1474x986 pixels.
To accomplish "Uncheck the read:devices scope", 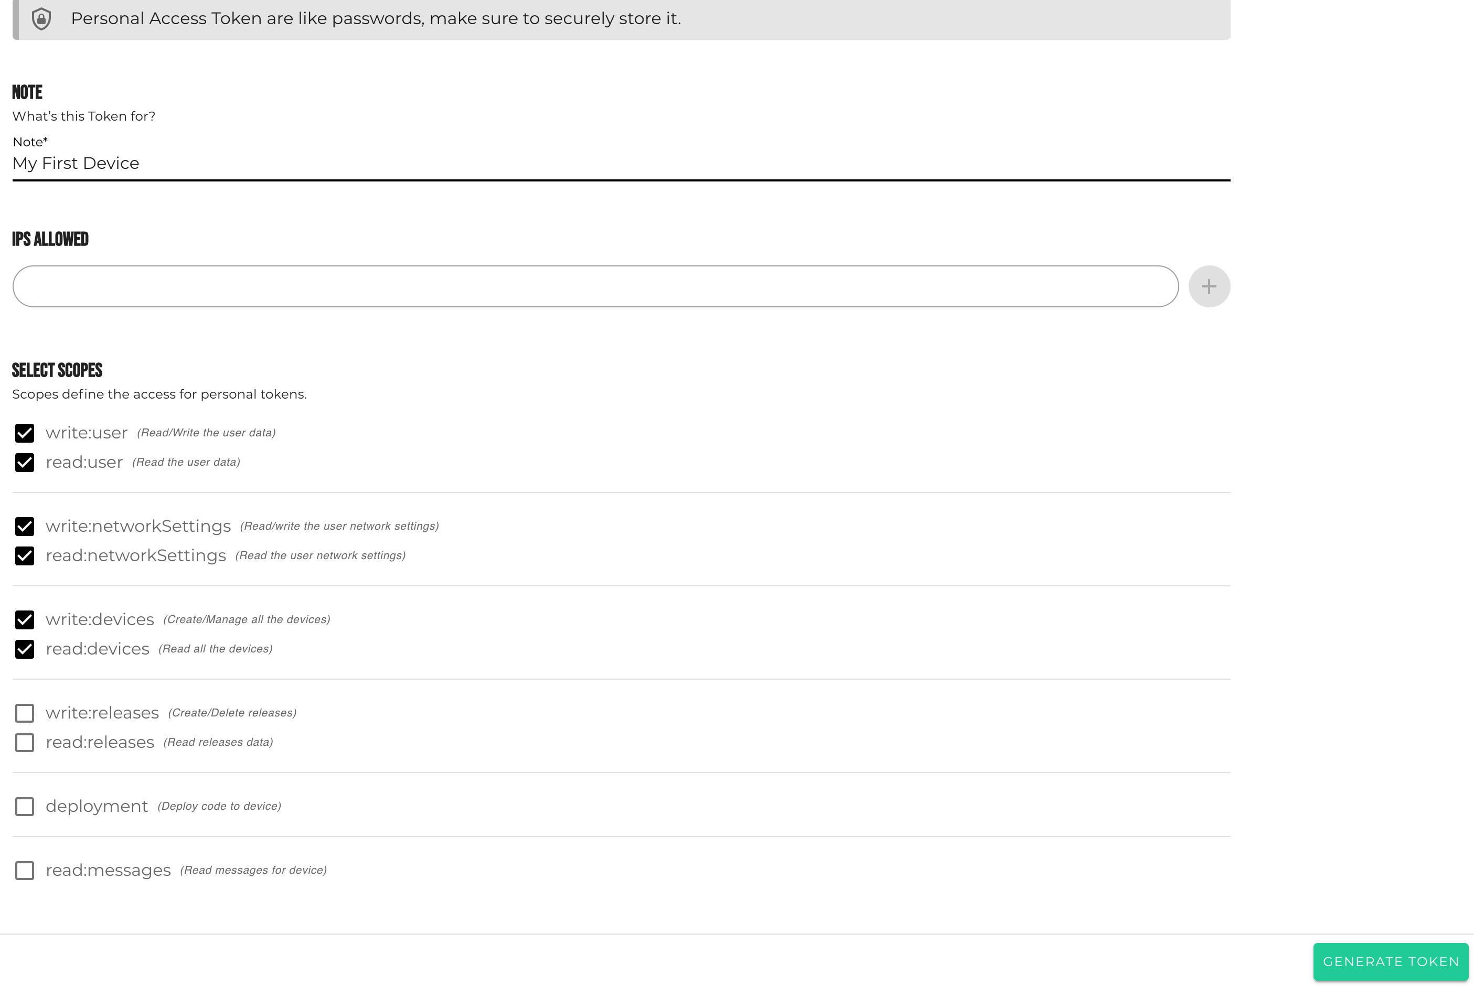I will click(25, 649).
